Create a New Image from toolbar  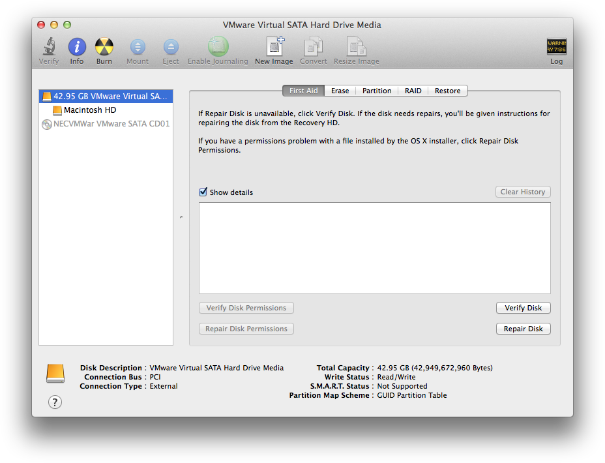[274, 47]
